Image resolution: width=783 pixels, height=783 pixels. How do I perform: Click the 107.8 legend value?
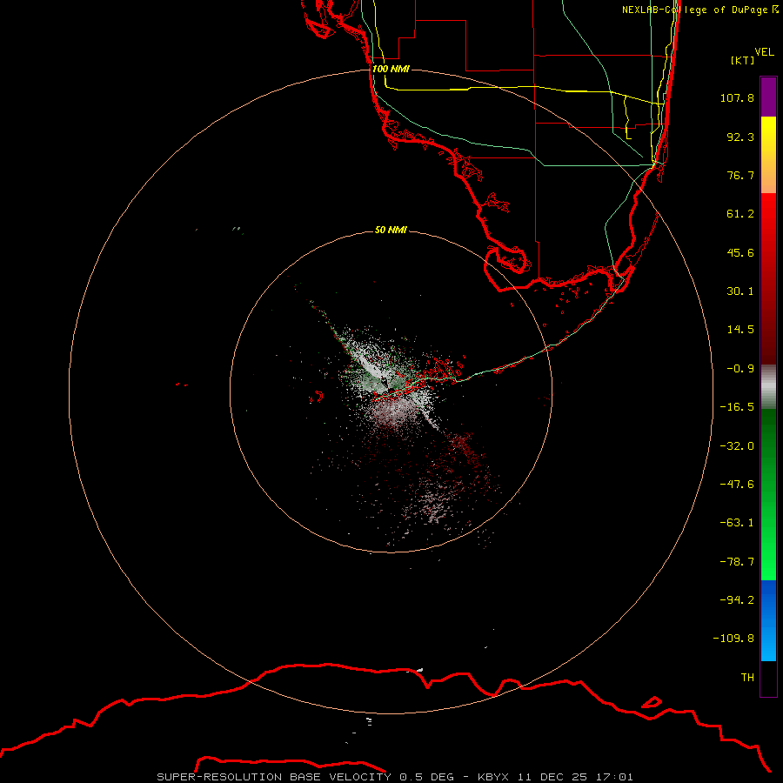[x=737, y=97]
